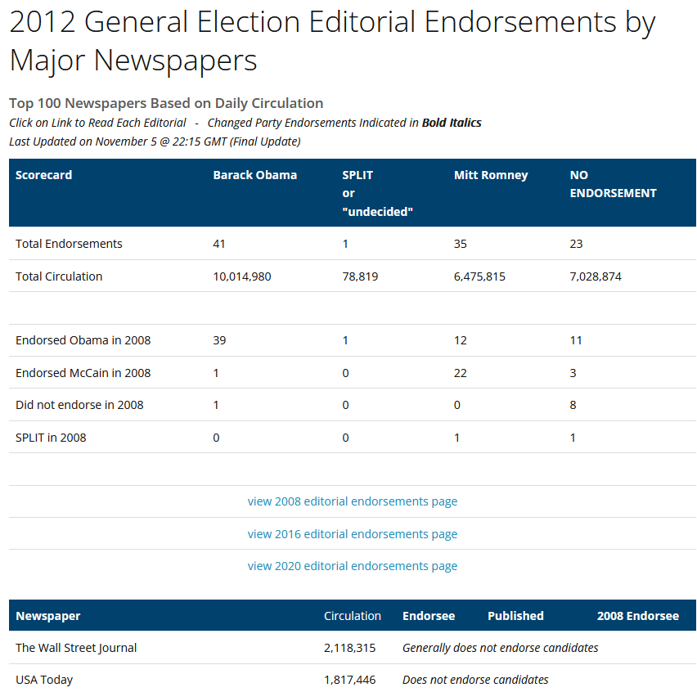Click the Did not endorse in 2008 label

[79, 405]
